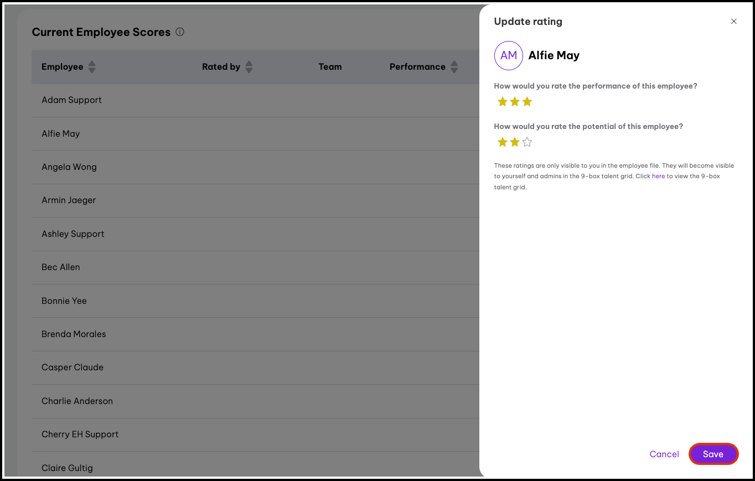Click the first potential rating star

point(502,142)
